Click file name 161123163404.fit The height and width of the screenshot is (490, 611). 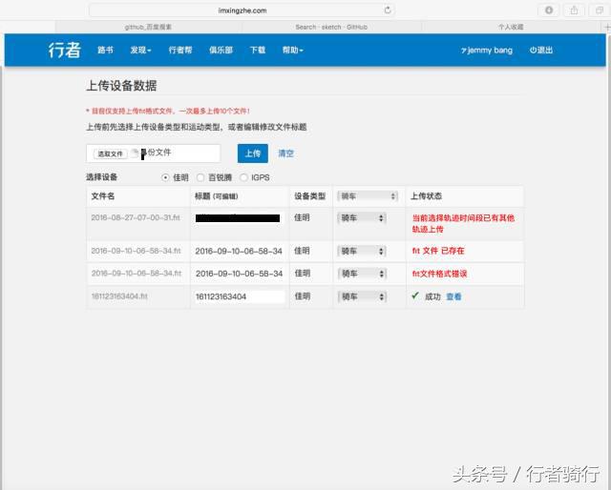(x=119, y=296)
